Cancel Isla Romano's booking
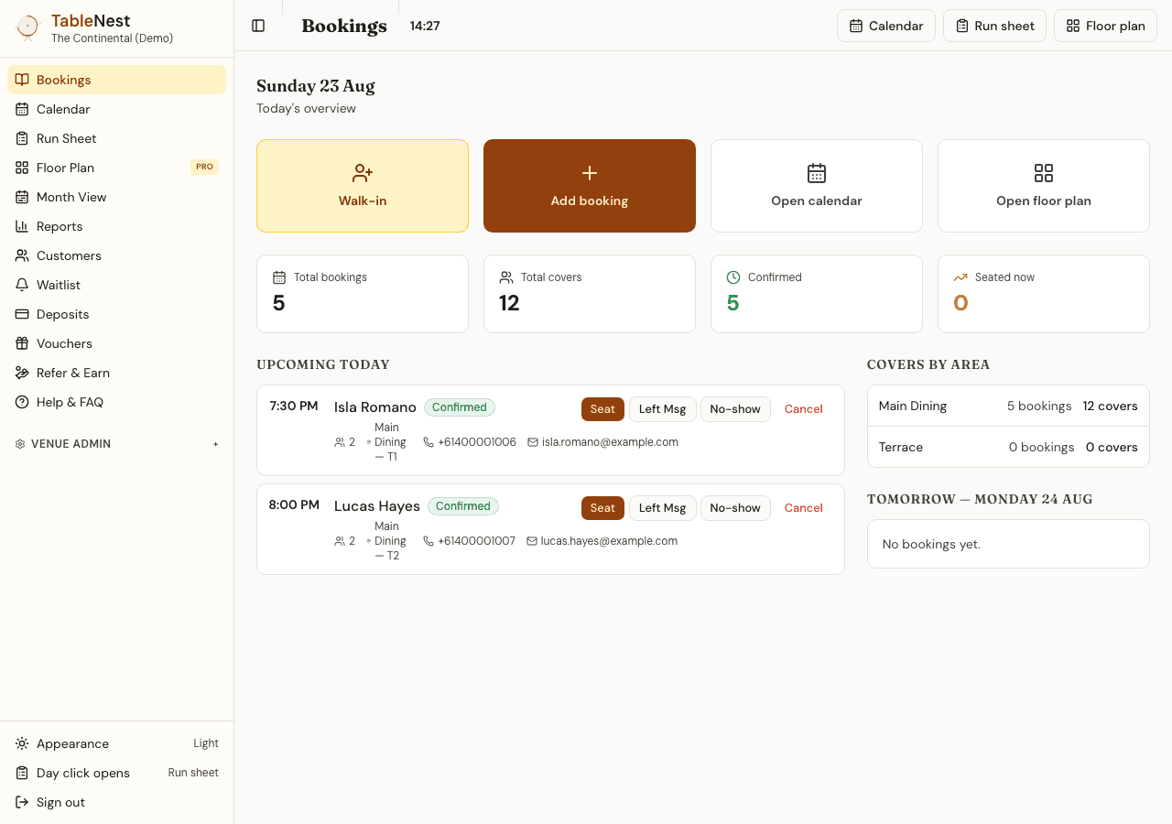 804,409
